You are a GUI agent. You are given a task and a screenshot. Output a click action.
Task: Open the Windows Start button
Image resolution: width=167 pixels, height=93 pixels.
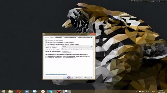(x=3, y=91)
